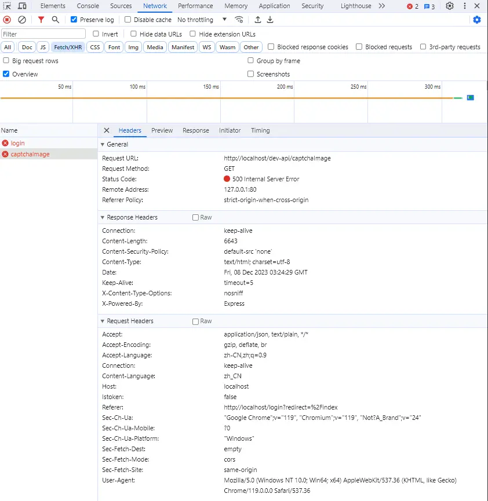The height and width of the screenshot is (501, 488).
Task: Clear the network log
Action: tap(22, 19)
